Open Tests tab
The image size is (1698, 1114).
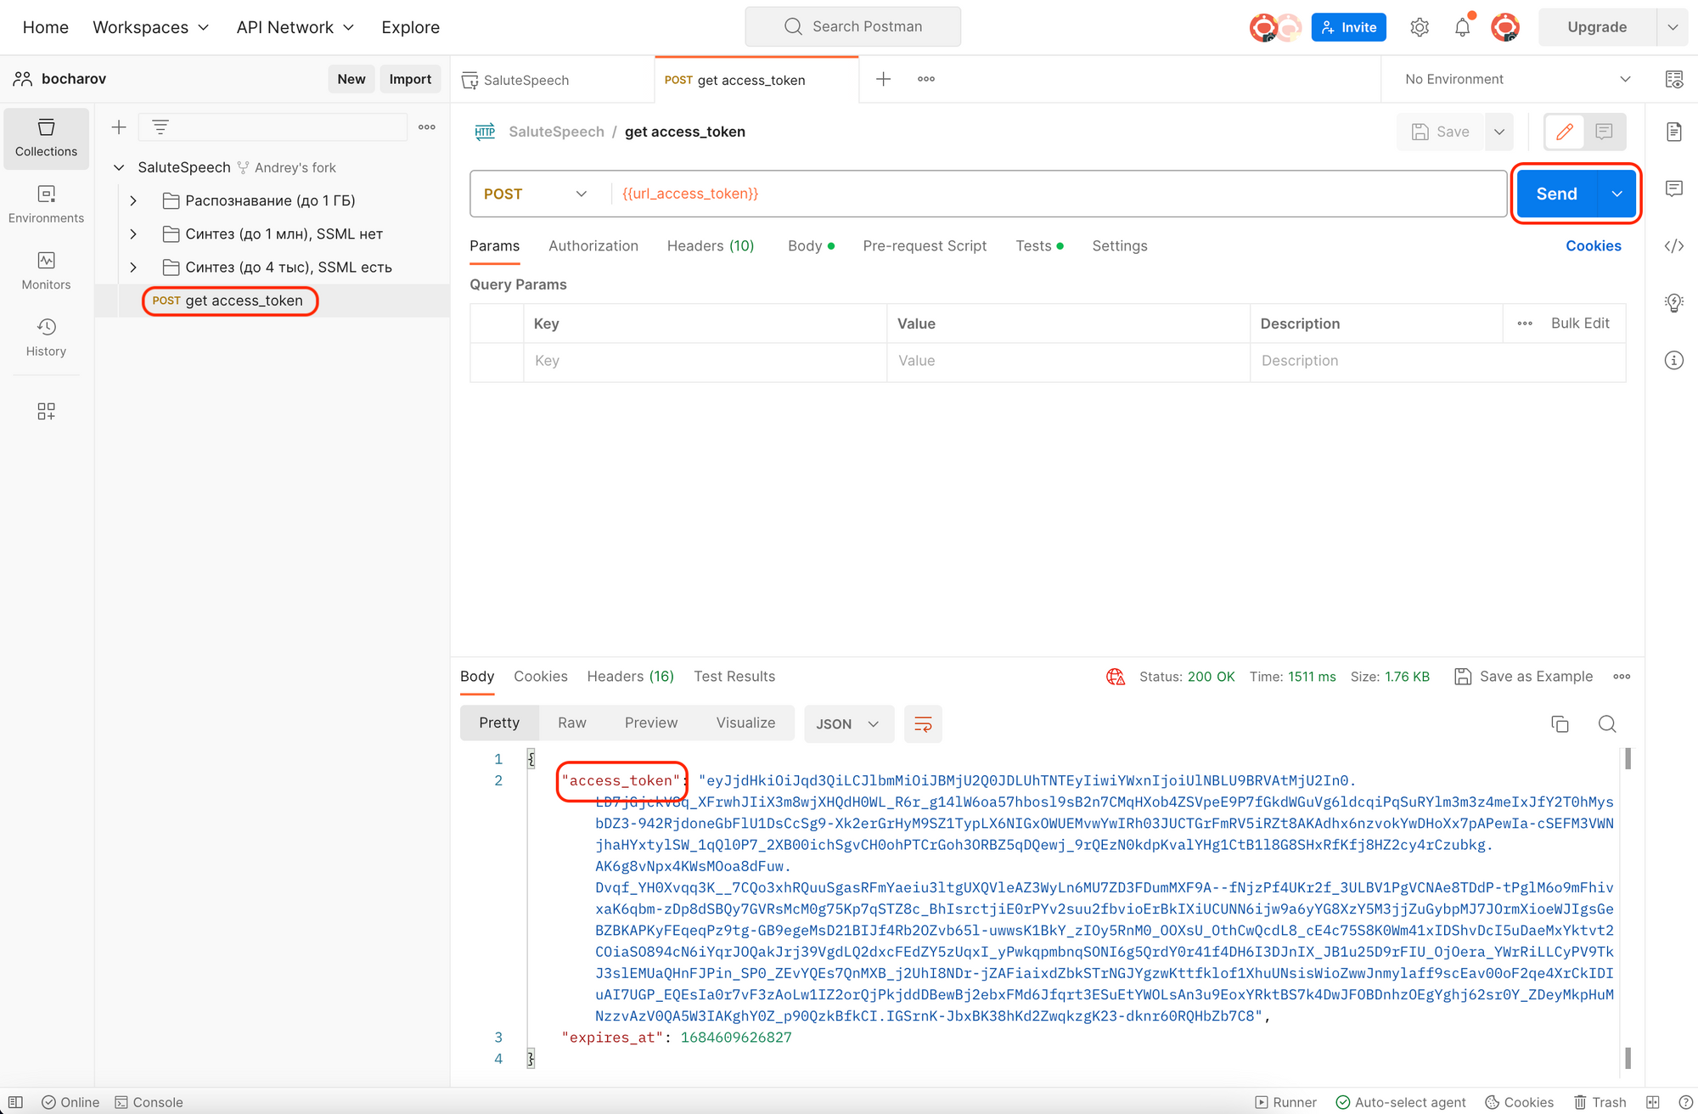point(1038,246)
